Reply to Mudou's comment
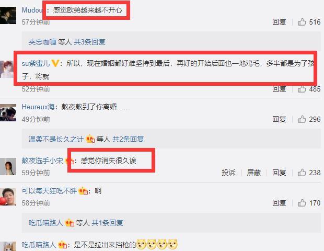 (279, 22)
